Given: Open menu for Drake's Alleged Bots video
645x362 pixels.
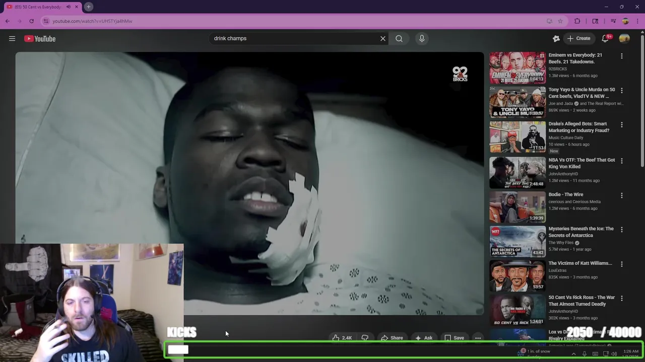Looking at the screenshot, I should pos(622,125).
